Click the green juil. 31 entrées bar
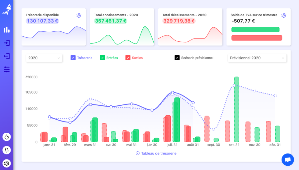Viewport: 299px width, 170px height. coord(177,120)
